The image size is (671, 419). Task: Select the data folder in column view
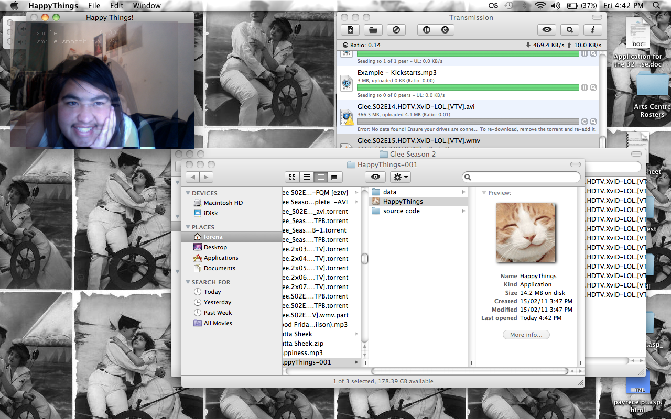tap(418, 192)
